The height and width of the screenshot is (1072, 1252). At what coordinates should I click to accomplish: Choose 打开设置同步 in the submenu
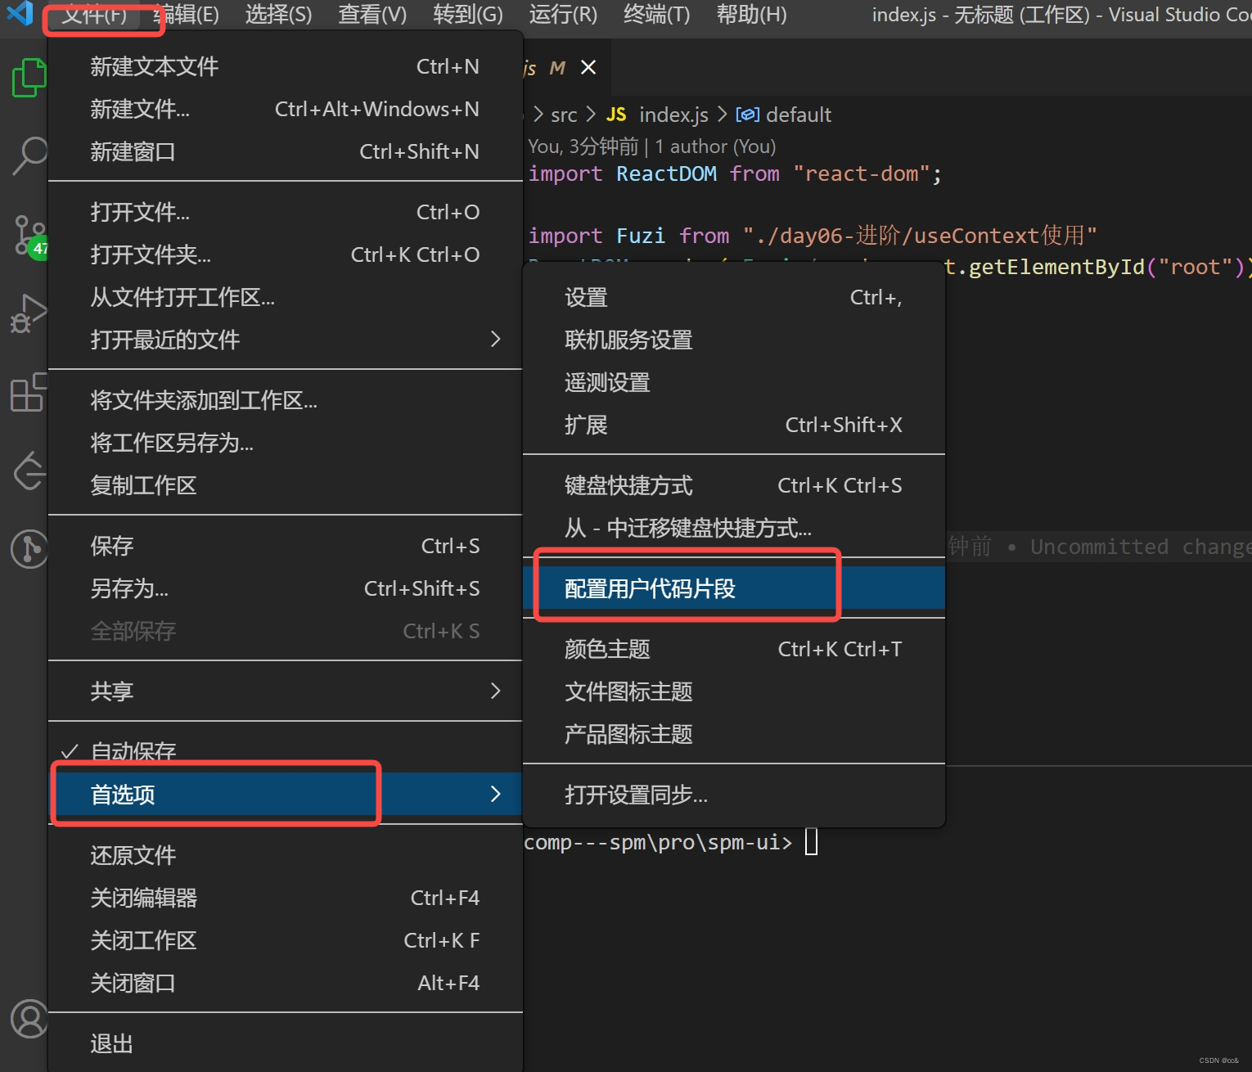pyautogui.click(x=637, y=794)
